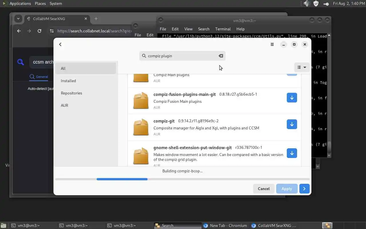Click the key tray icon

point(326,4)
